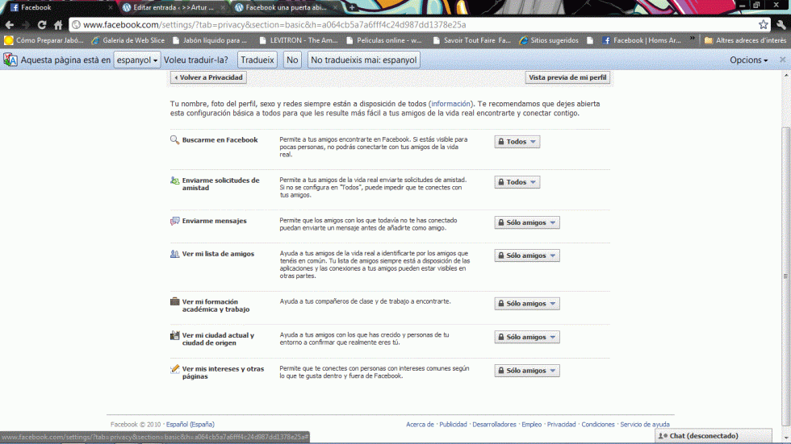
Task: Click the friend request icon beside Enviarme solicitudes
Action: click(174, 181)
